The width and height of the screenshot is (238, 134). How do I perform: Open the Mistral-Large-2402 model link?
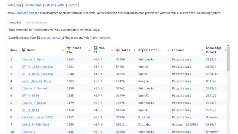37,117
